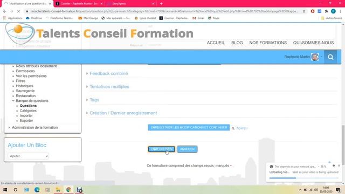Expand Administration de la formation

coord(34,128)
